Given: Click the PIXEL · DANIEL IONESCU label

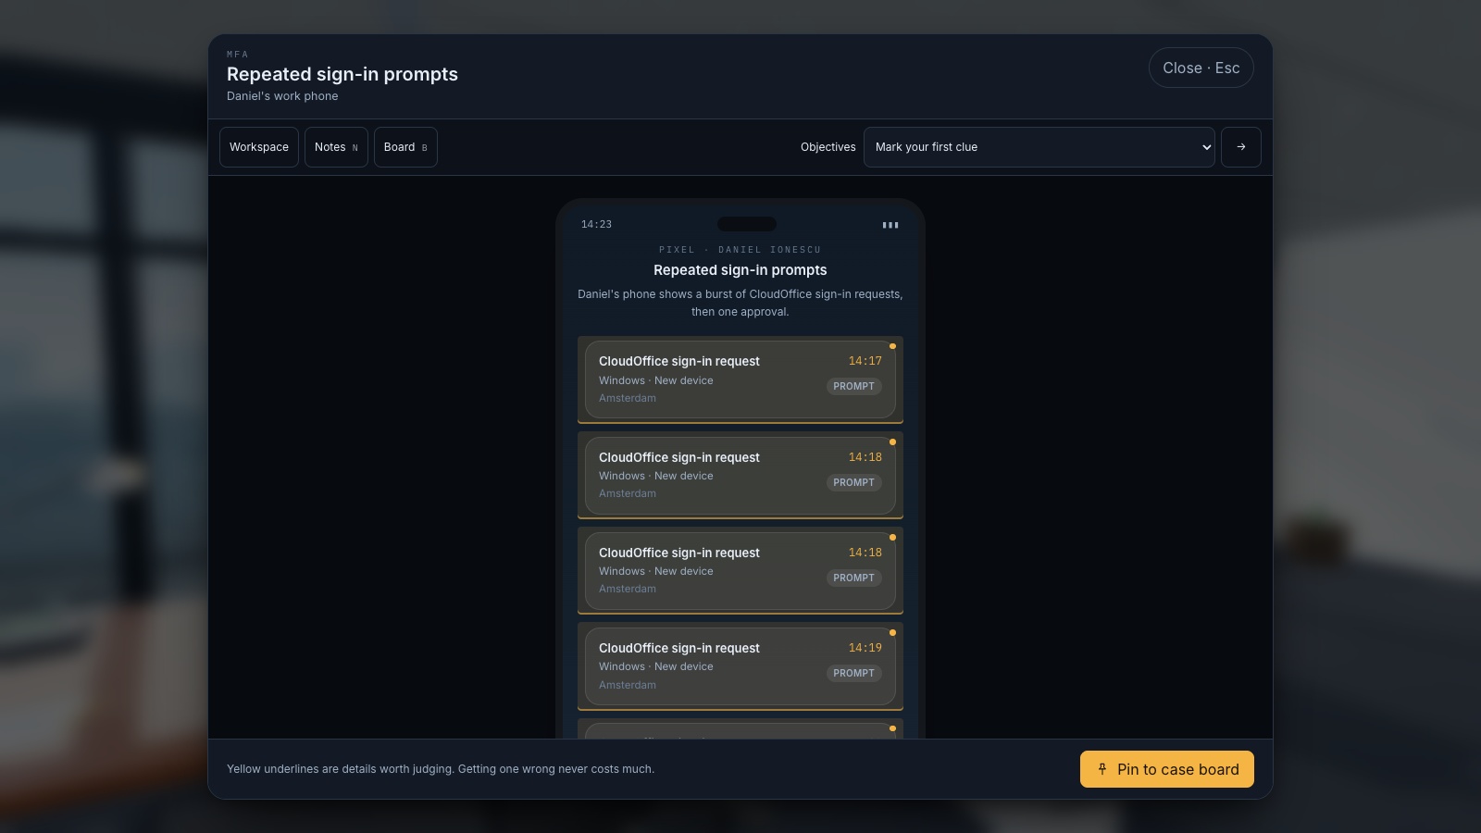Looking at the screenshot, I should pyautogui.click(x=740, y=250).
